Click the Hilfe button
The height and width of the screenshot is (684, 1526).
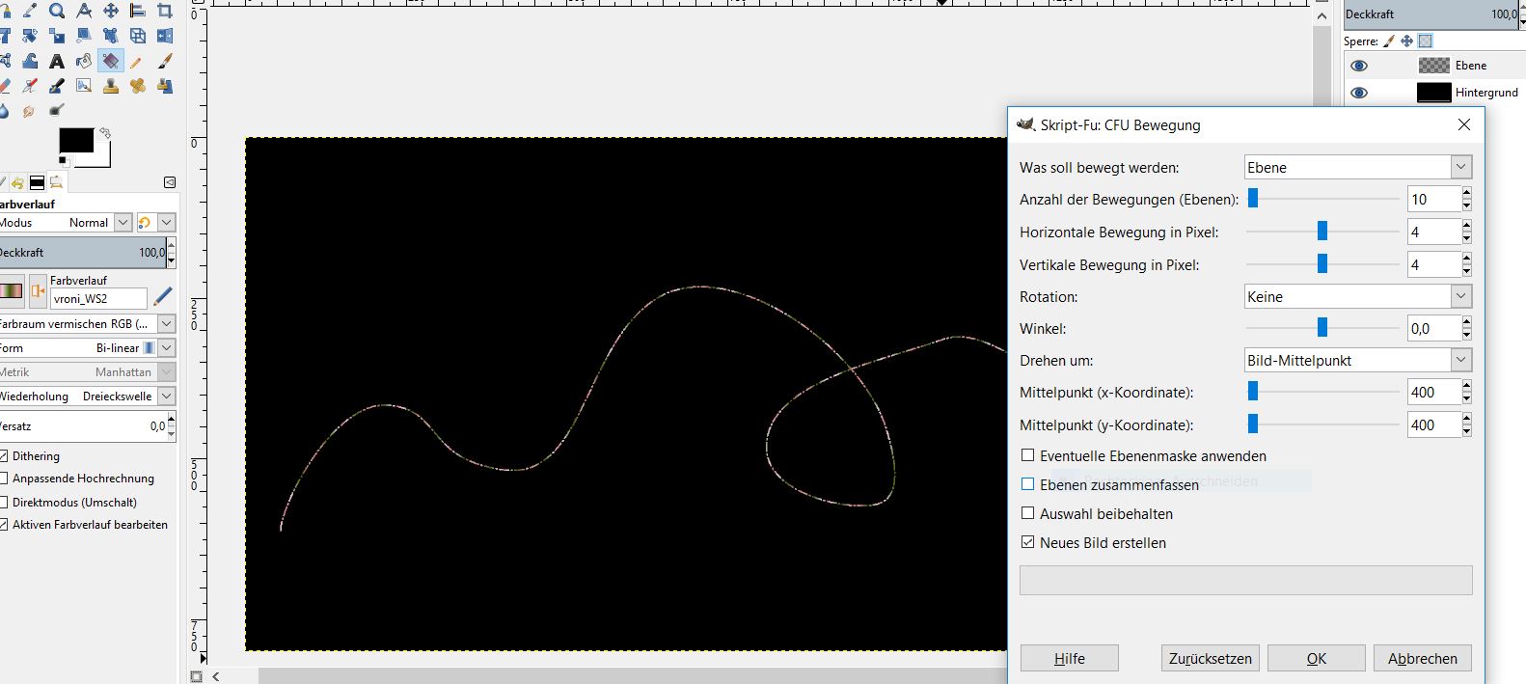[1070, 658]
